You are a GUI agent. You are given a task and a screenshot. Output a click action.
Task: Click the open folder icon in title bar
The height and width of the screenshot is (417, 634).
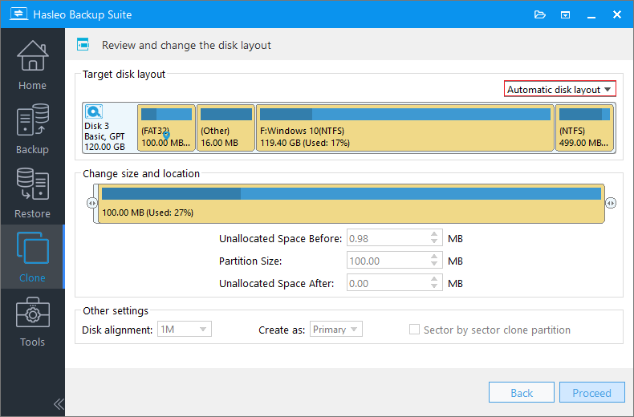(x=540, y=15)
